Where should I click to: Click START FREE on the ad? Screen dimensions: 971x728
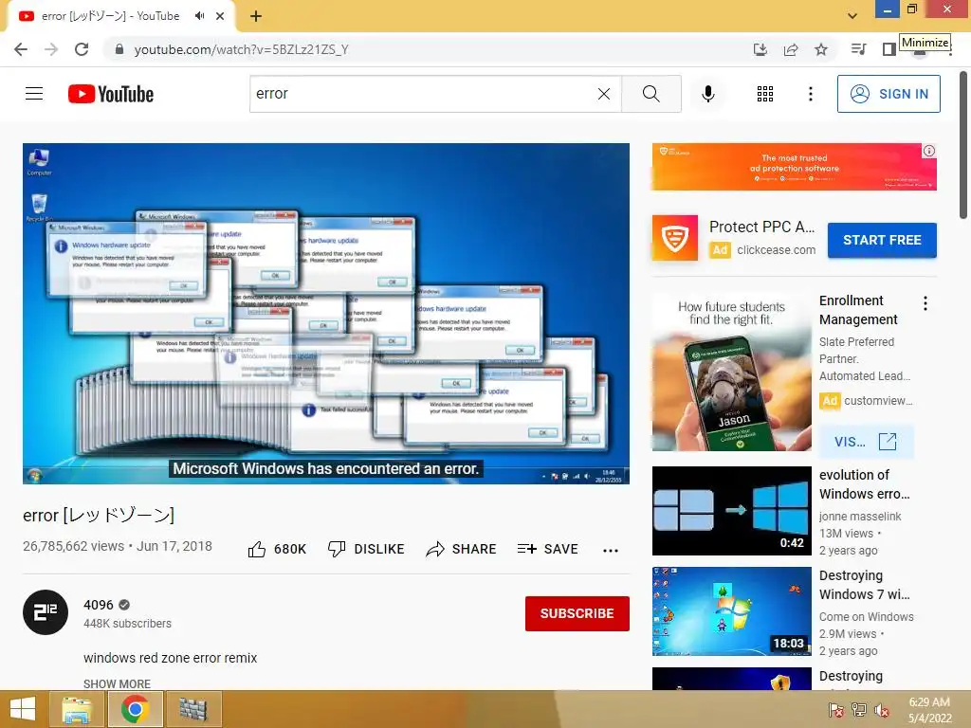click(x=882, y=240)
